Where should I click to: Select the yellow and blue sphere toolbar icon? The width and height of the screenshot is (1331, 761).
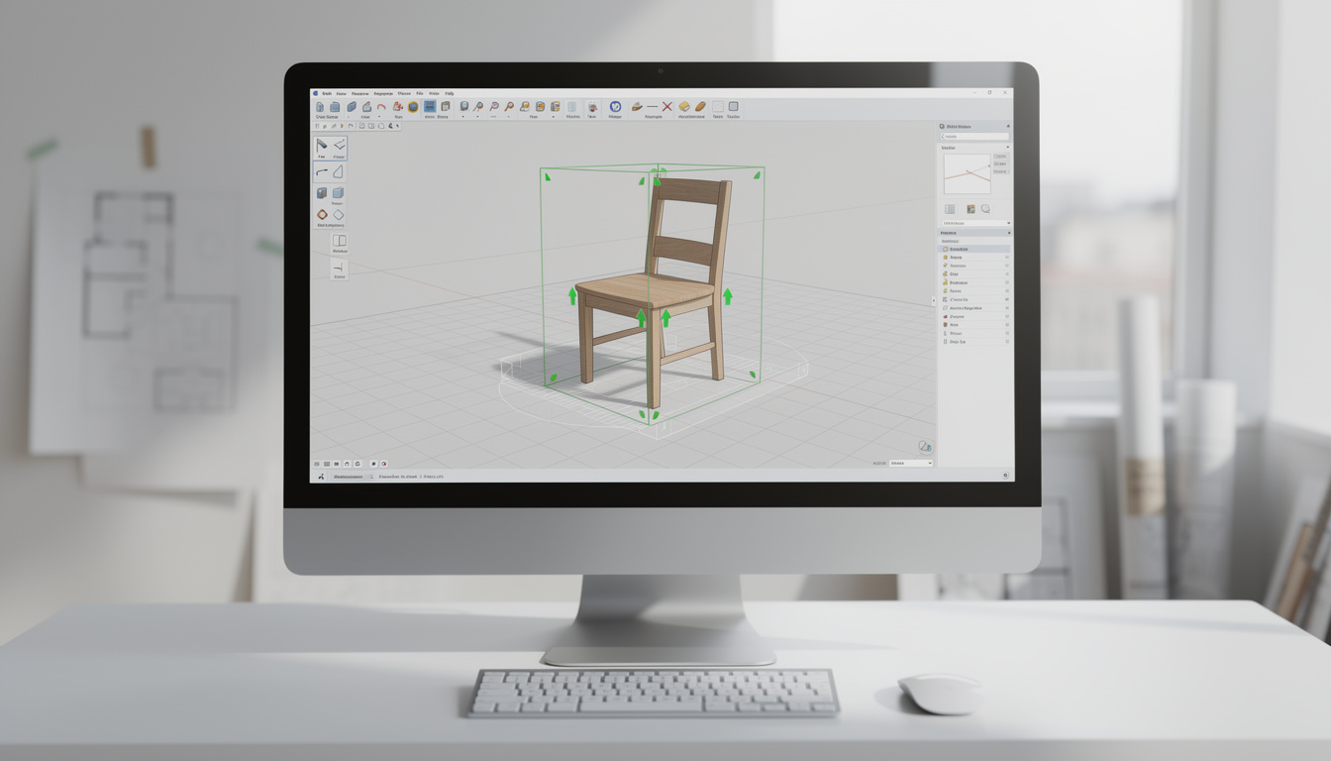(x=413, y=107)
